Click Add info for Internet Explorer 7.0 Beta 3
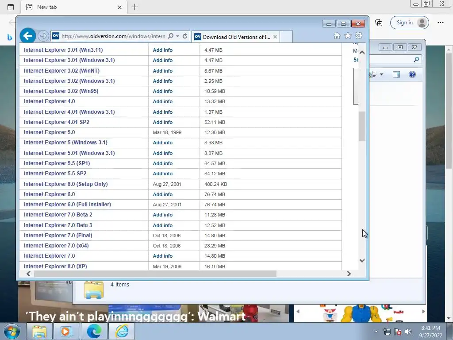The width and height of the screenshot is (453, 340). [163, 225]
